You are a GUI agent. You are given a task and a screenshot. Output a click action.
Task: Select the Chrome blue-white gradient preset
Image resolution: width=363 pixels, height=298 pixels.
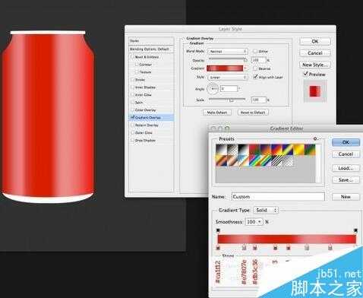[x=244, y=160]
